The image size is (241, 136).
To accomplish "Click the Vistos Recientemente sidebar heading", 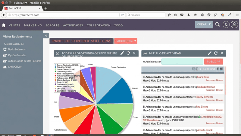I will click(x=17, y=37).
